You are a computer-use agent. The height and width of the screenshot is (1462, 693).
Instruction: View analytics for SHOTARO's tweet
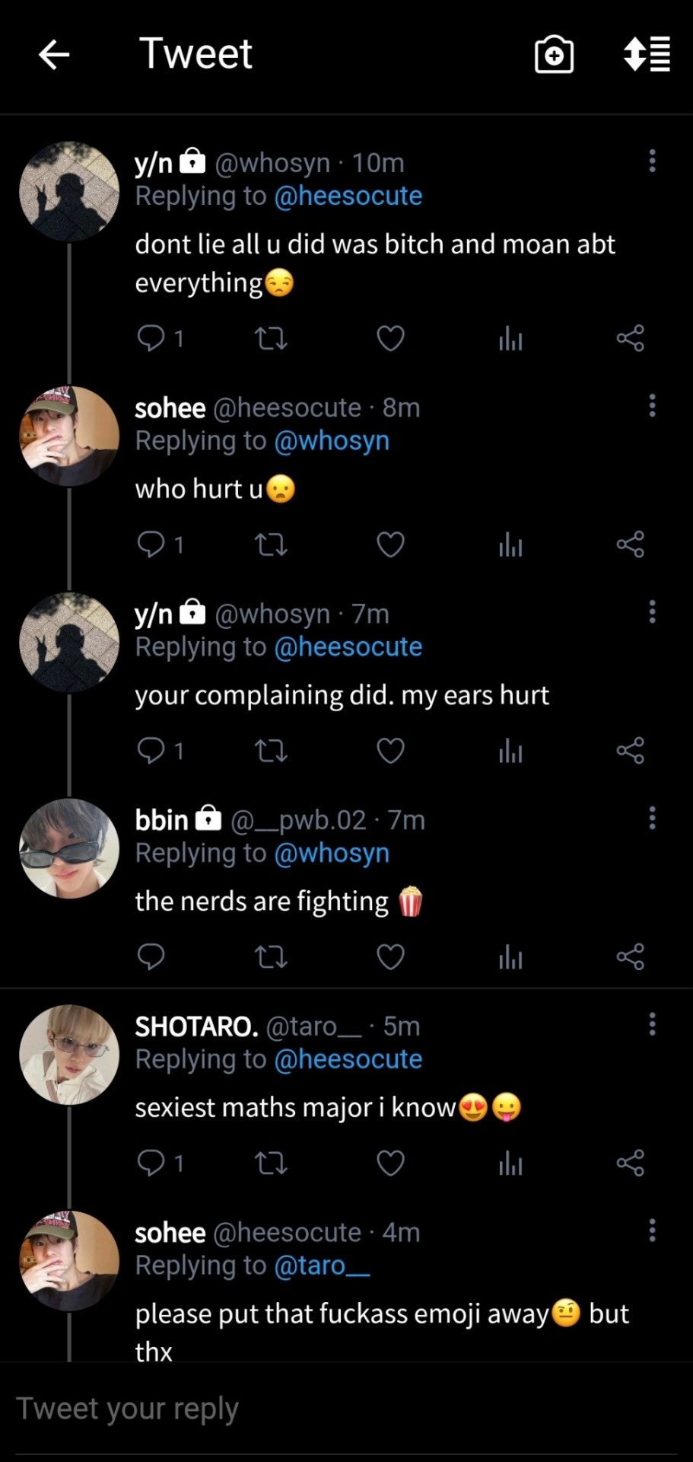click(x=510, y=1163)
